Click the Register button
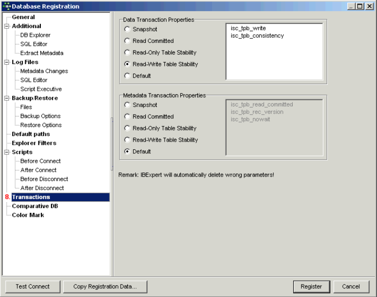 311,286
